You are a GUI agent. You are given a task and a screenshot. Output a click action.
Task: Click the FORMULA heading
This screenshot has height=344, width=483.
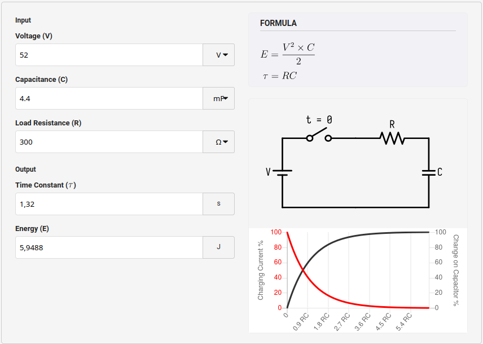click(x=278, y=23)
